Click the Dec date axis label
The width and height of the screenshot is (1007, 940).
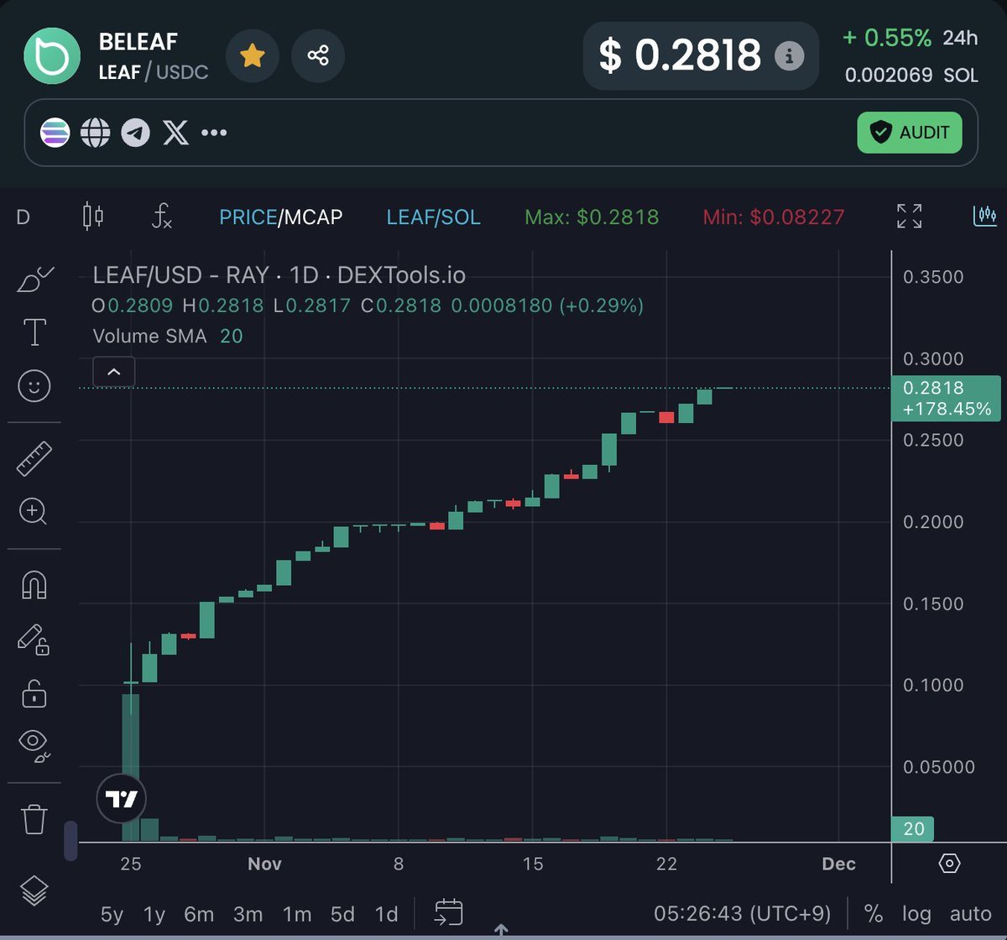coord(838,864)
